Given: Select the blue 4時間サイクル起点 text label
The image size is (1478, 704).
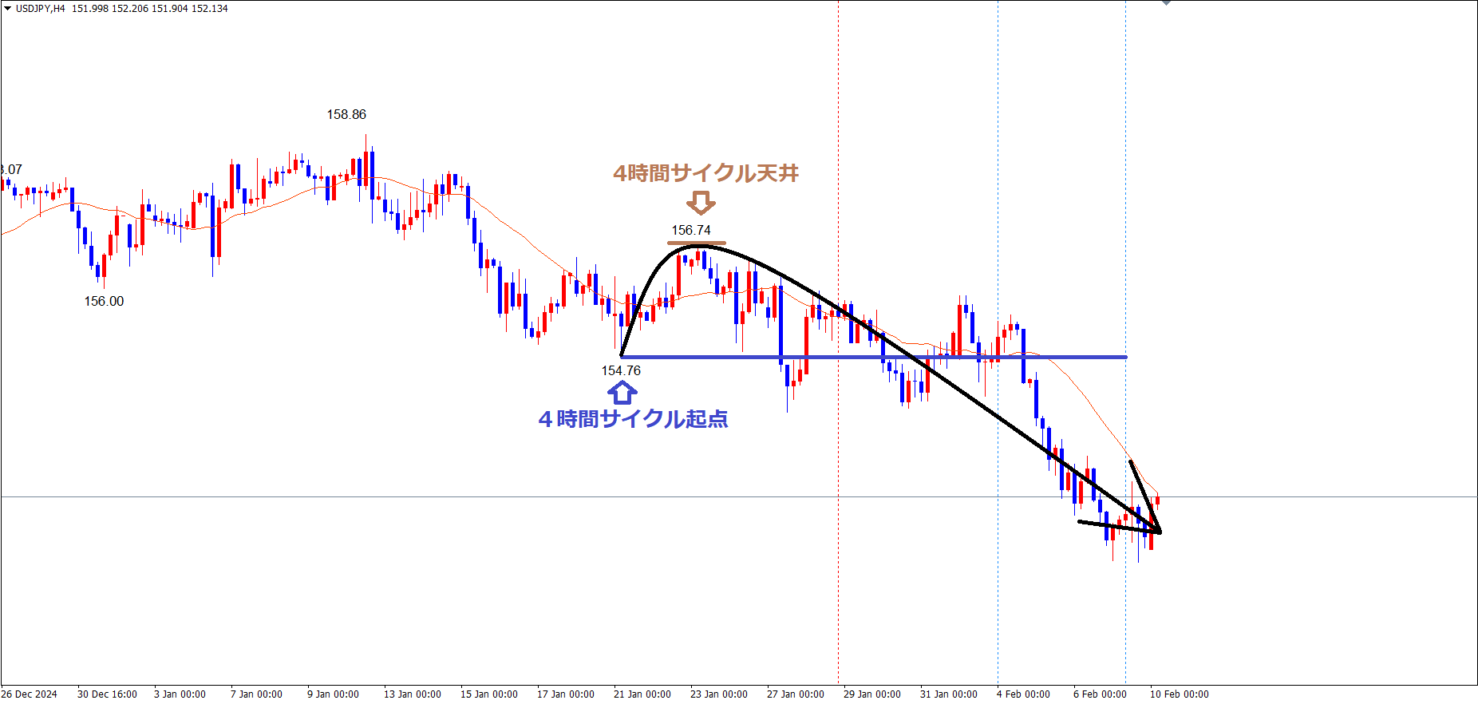Looking at the screenshot, I should click(x=633, y=419).
